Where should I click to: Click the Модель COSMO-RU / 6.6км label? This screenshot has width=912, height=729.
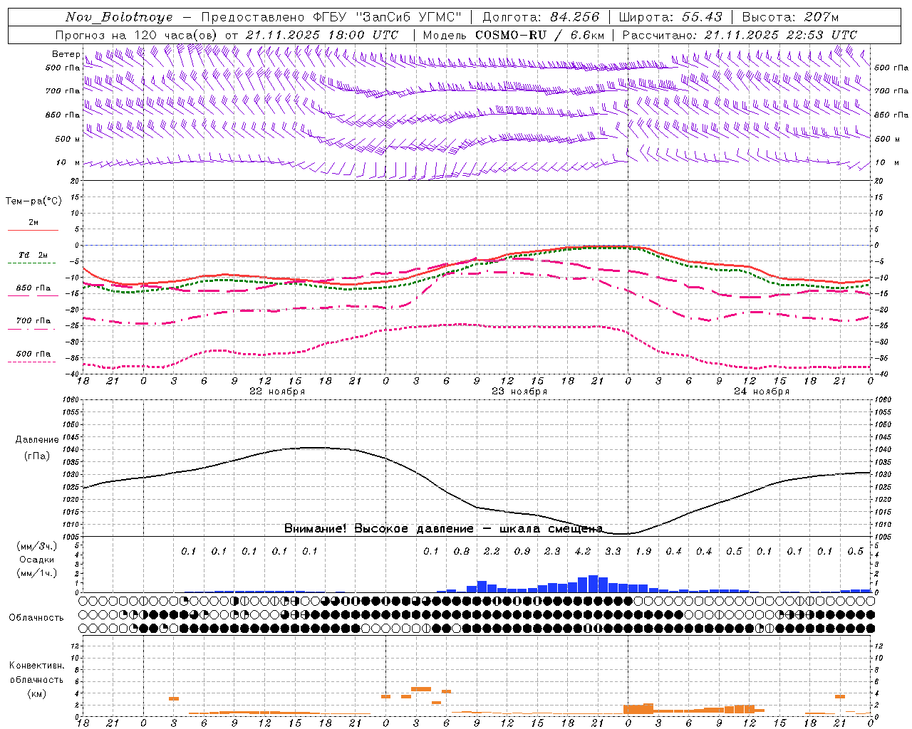514,35
